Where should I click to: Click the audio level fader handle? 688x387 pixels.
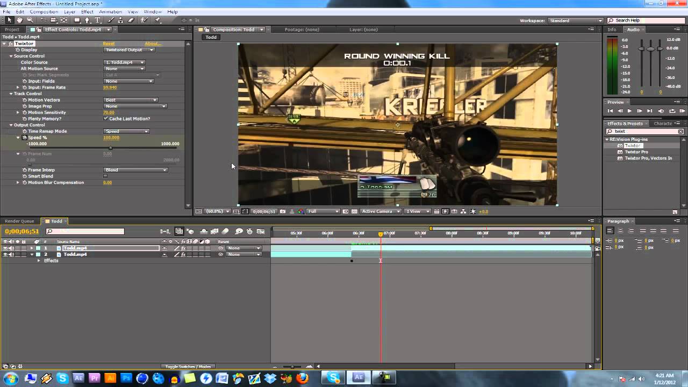tap(651, 49)
